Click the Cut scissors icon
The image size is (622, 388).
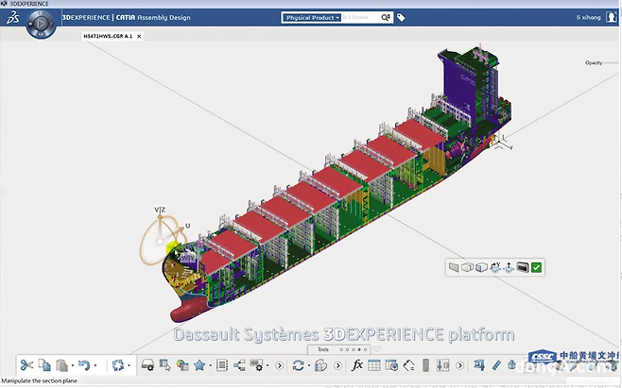26,365
